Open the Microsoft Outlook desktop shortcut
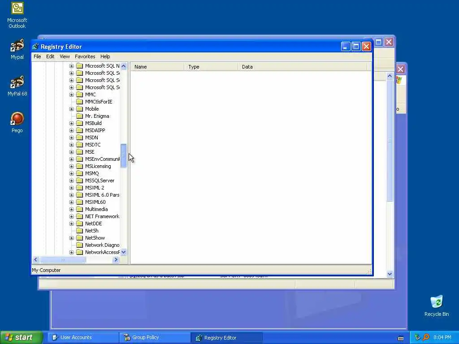459x344 pixels. pos(17,15)
